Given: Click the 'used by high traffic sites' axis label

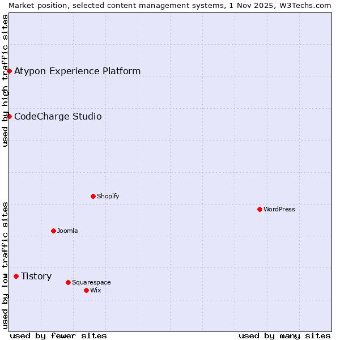Looking at the screenshot, I should click(x=5, y=80).
